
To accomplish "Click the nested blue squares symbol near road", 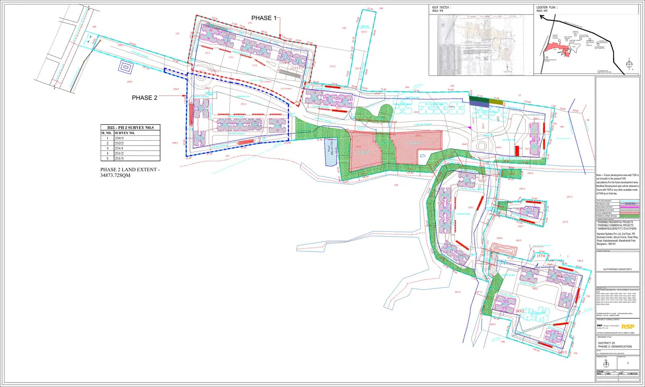I will pyautogui.click(x=126, y=67).
